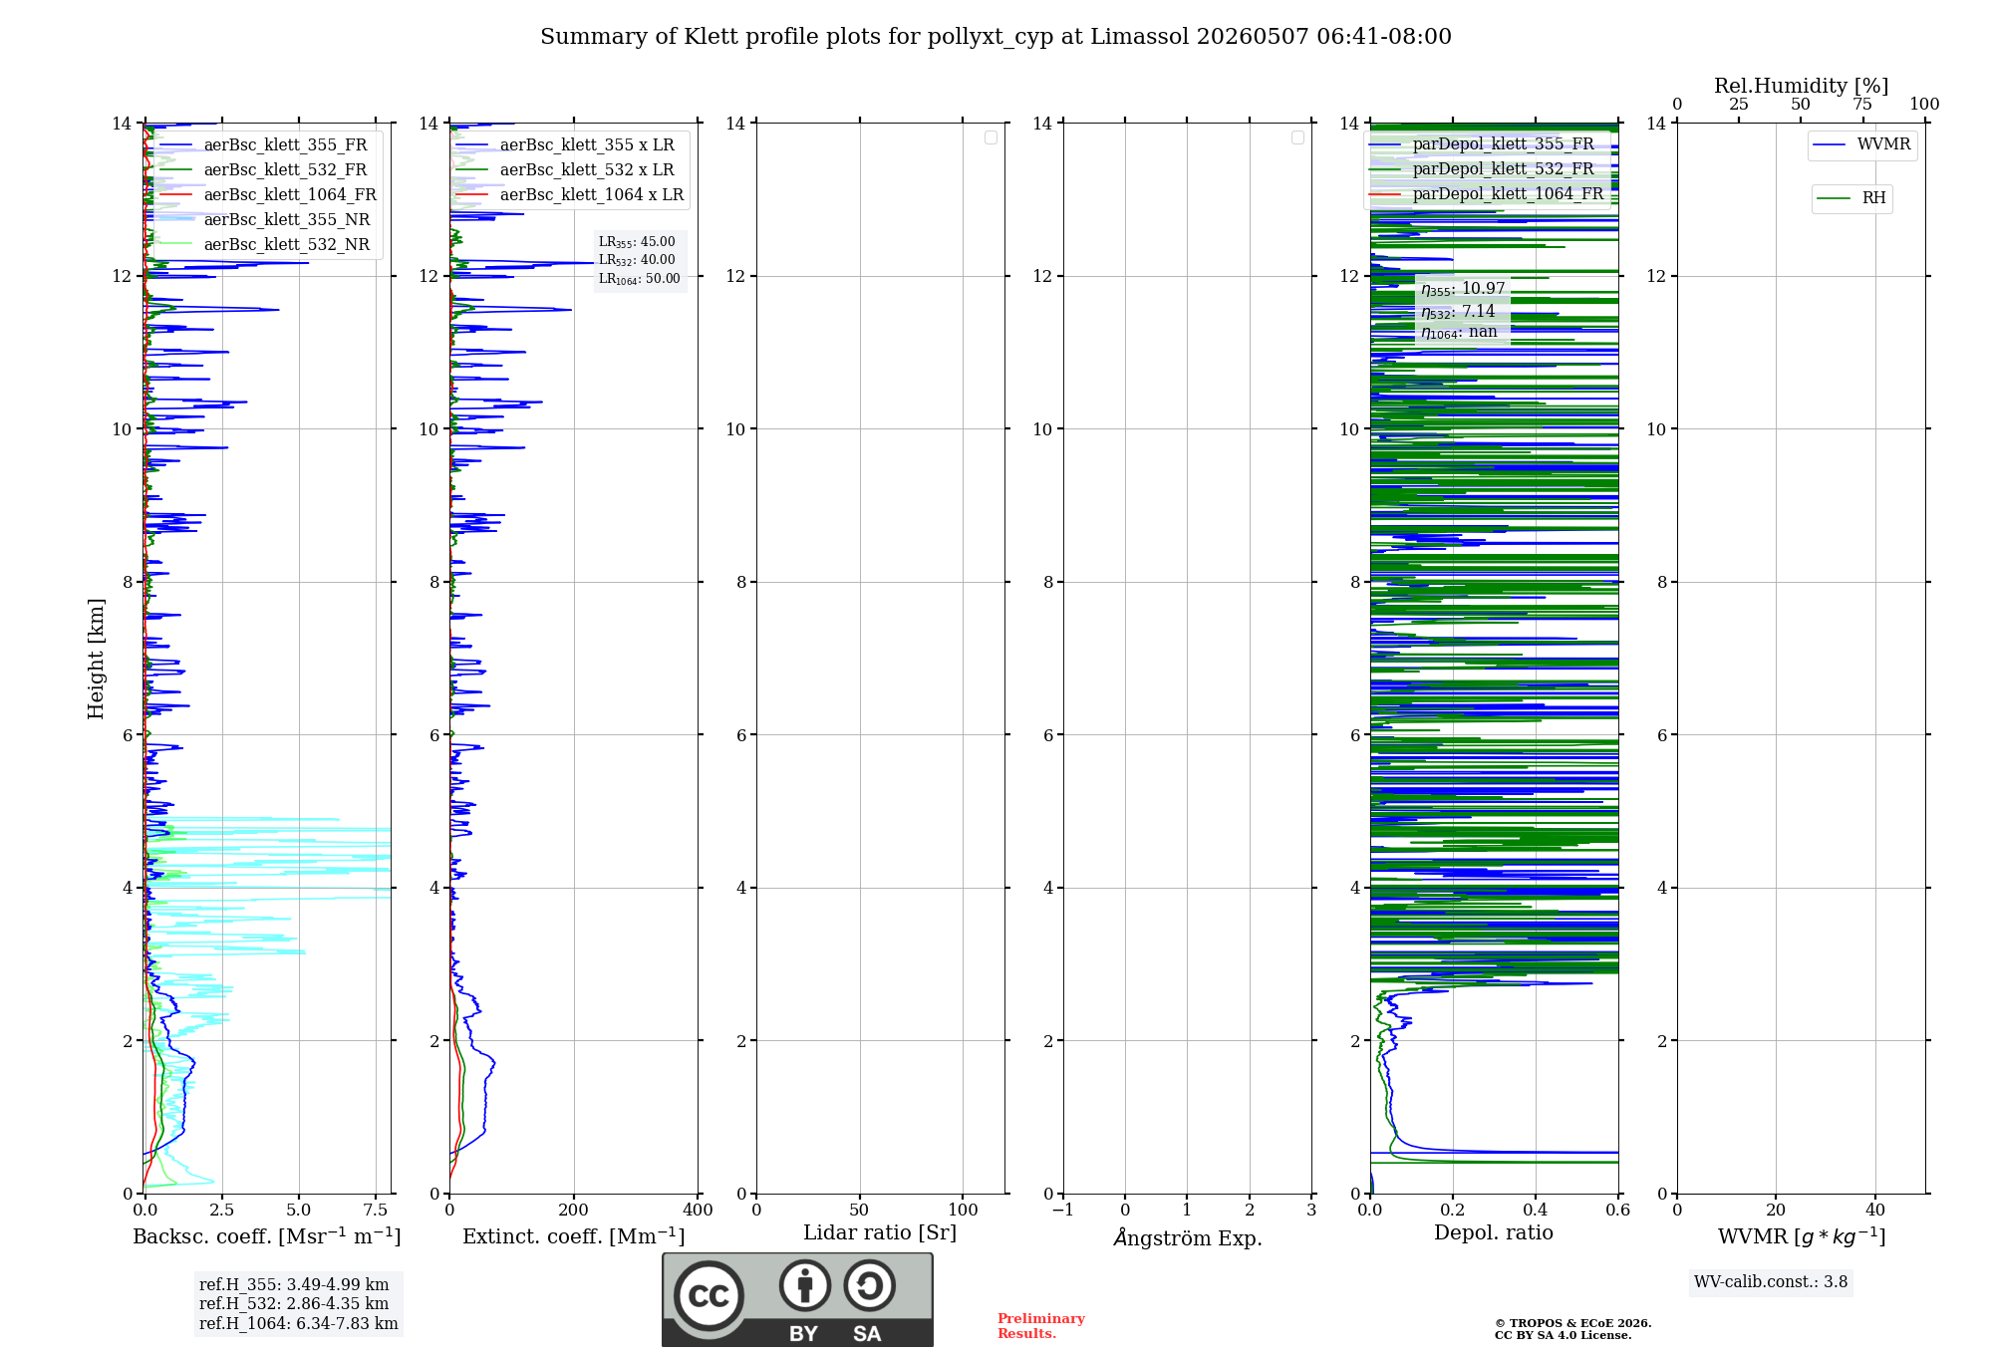Click the 'ref.H_532: 2.86-4.35 km' text
The image size is (1993, 1355).
tap(294, 1304)
